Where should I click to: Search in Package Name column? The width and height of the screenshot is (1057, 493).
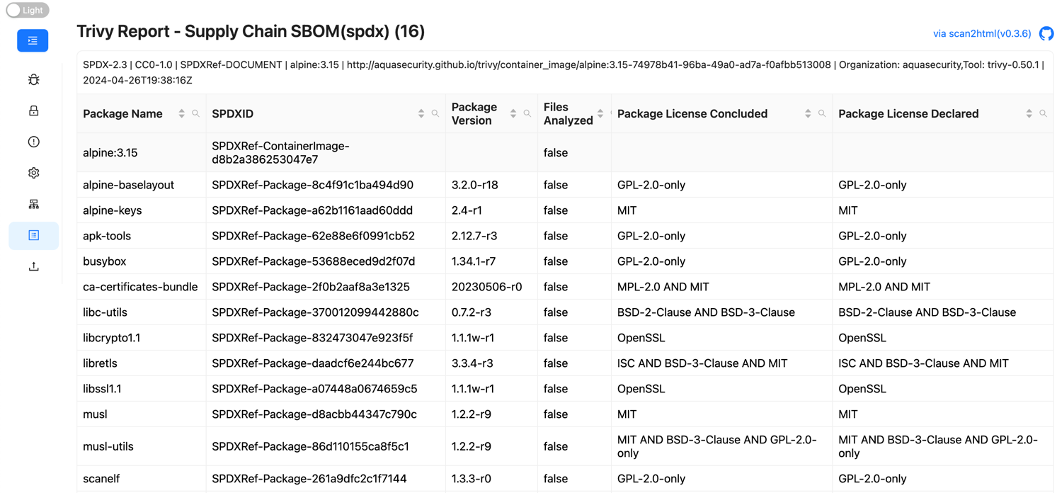(x=195, y=113)
